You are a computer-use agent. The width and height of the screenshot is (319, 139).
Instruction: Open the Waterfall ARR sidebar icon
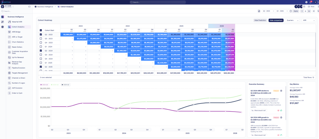point(9,22)
